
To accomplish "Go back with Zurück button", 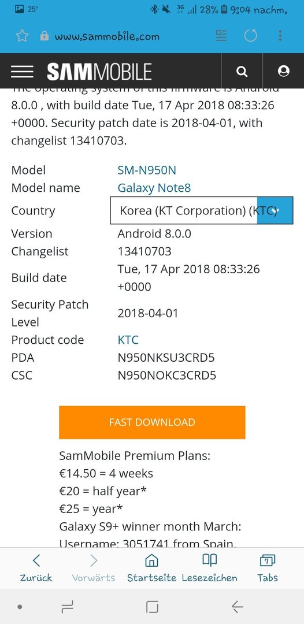I will coord(36,569).
